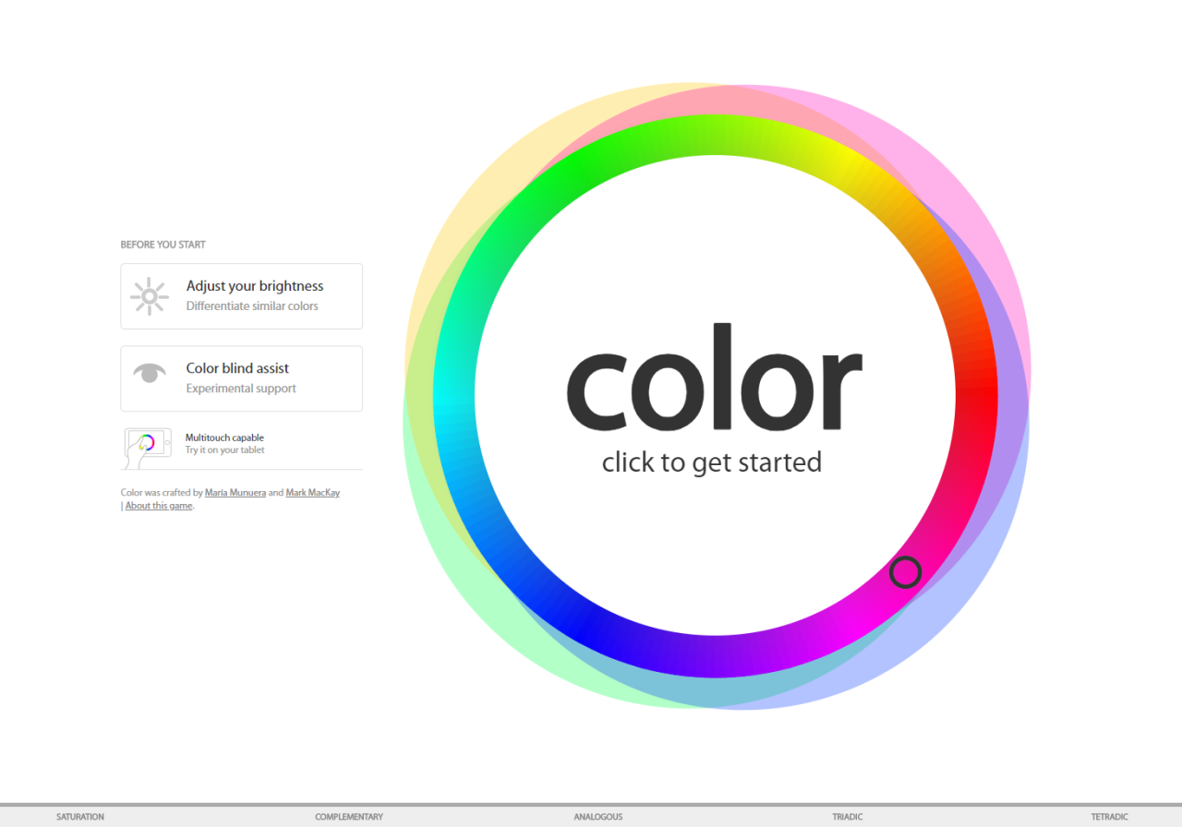1182x827 pixels.
Task: Click the tablet multitouch illustration icon
Action: click(148, 448)
